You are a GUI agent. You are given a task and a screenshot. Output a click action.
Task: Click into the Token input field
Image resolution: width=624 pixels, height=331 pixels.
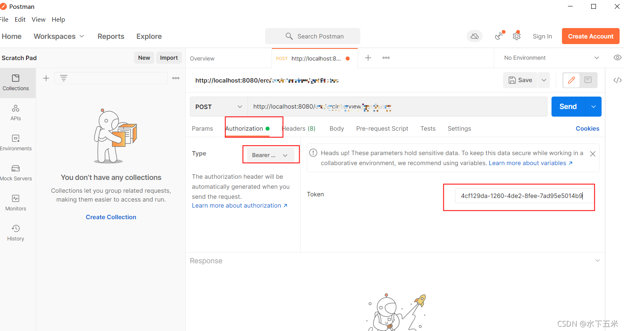click(525, 196)
